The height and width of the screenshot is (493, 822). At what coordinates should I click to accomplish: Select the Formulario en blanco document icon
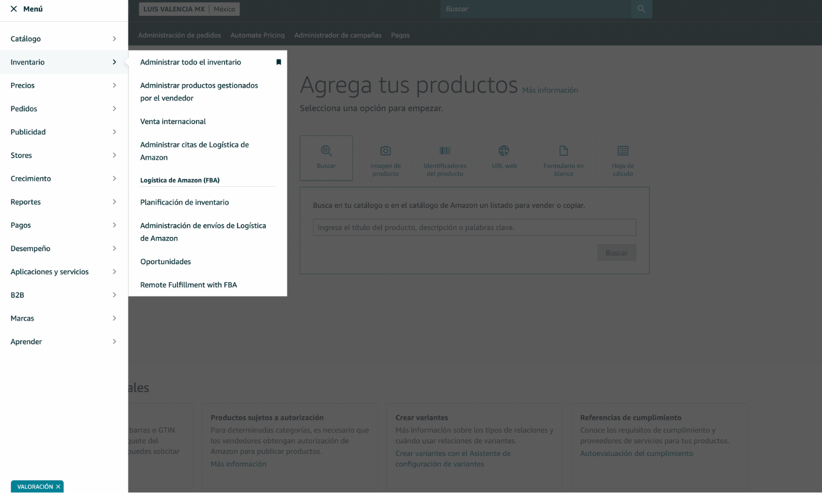tap(563, 151)
